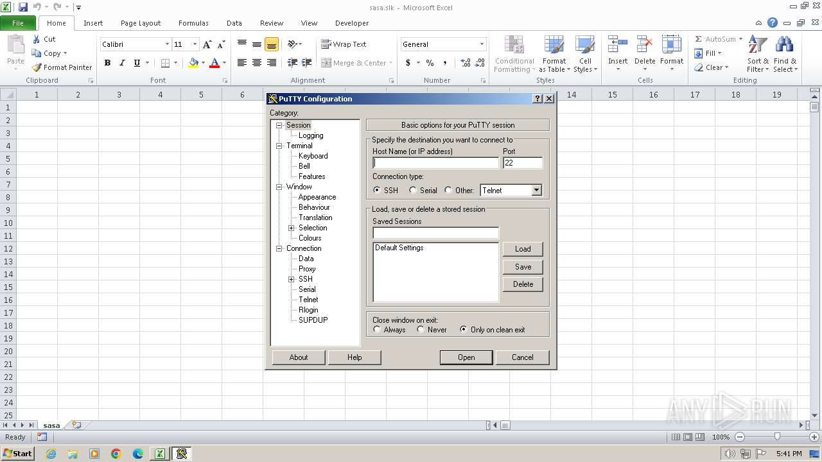Image resolution: width=822 pixels, height=462 pixels.
Task: Click the Align Text Left icon
Action: click(x=242, y=63)
